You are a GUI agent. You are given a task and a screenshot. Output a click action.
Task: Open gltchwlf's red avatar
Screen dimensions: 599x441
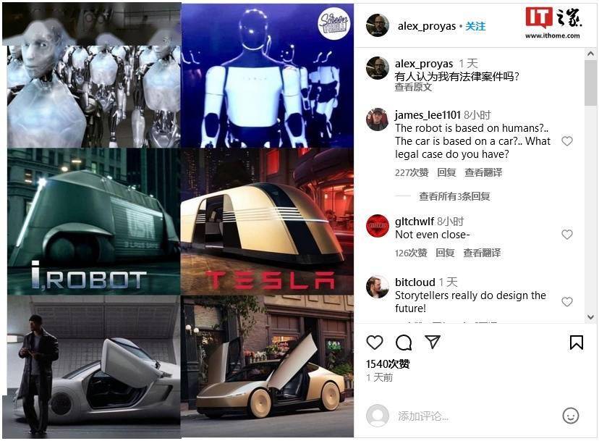pos(377,226)
